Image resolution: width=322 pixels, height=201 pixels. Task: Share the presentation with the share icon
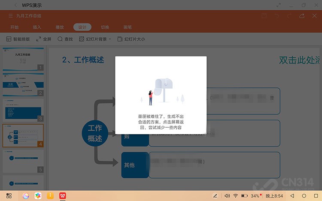pos(302,16)
